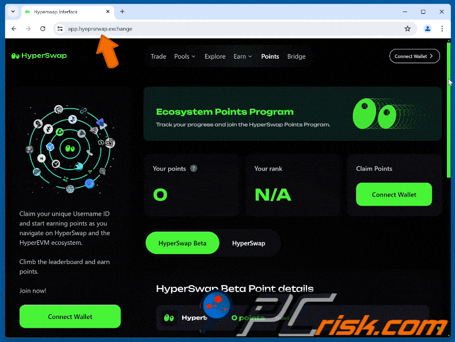
Task: Click the Claim Points label
Action: point(374,168)
